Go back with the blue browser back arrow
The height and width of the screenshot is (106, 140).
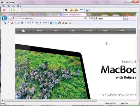[x=4, y=18]
